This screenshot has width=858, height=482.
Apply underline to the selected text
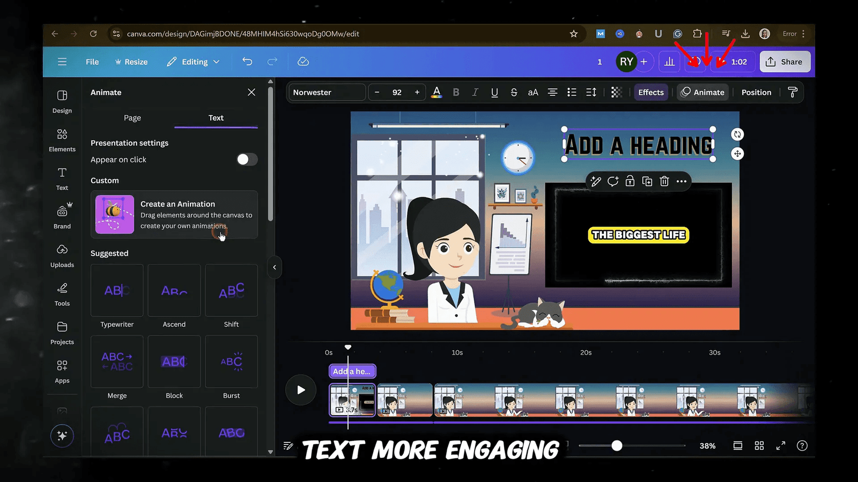pyautogui.click(x=494, y=92)
